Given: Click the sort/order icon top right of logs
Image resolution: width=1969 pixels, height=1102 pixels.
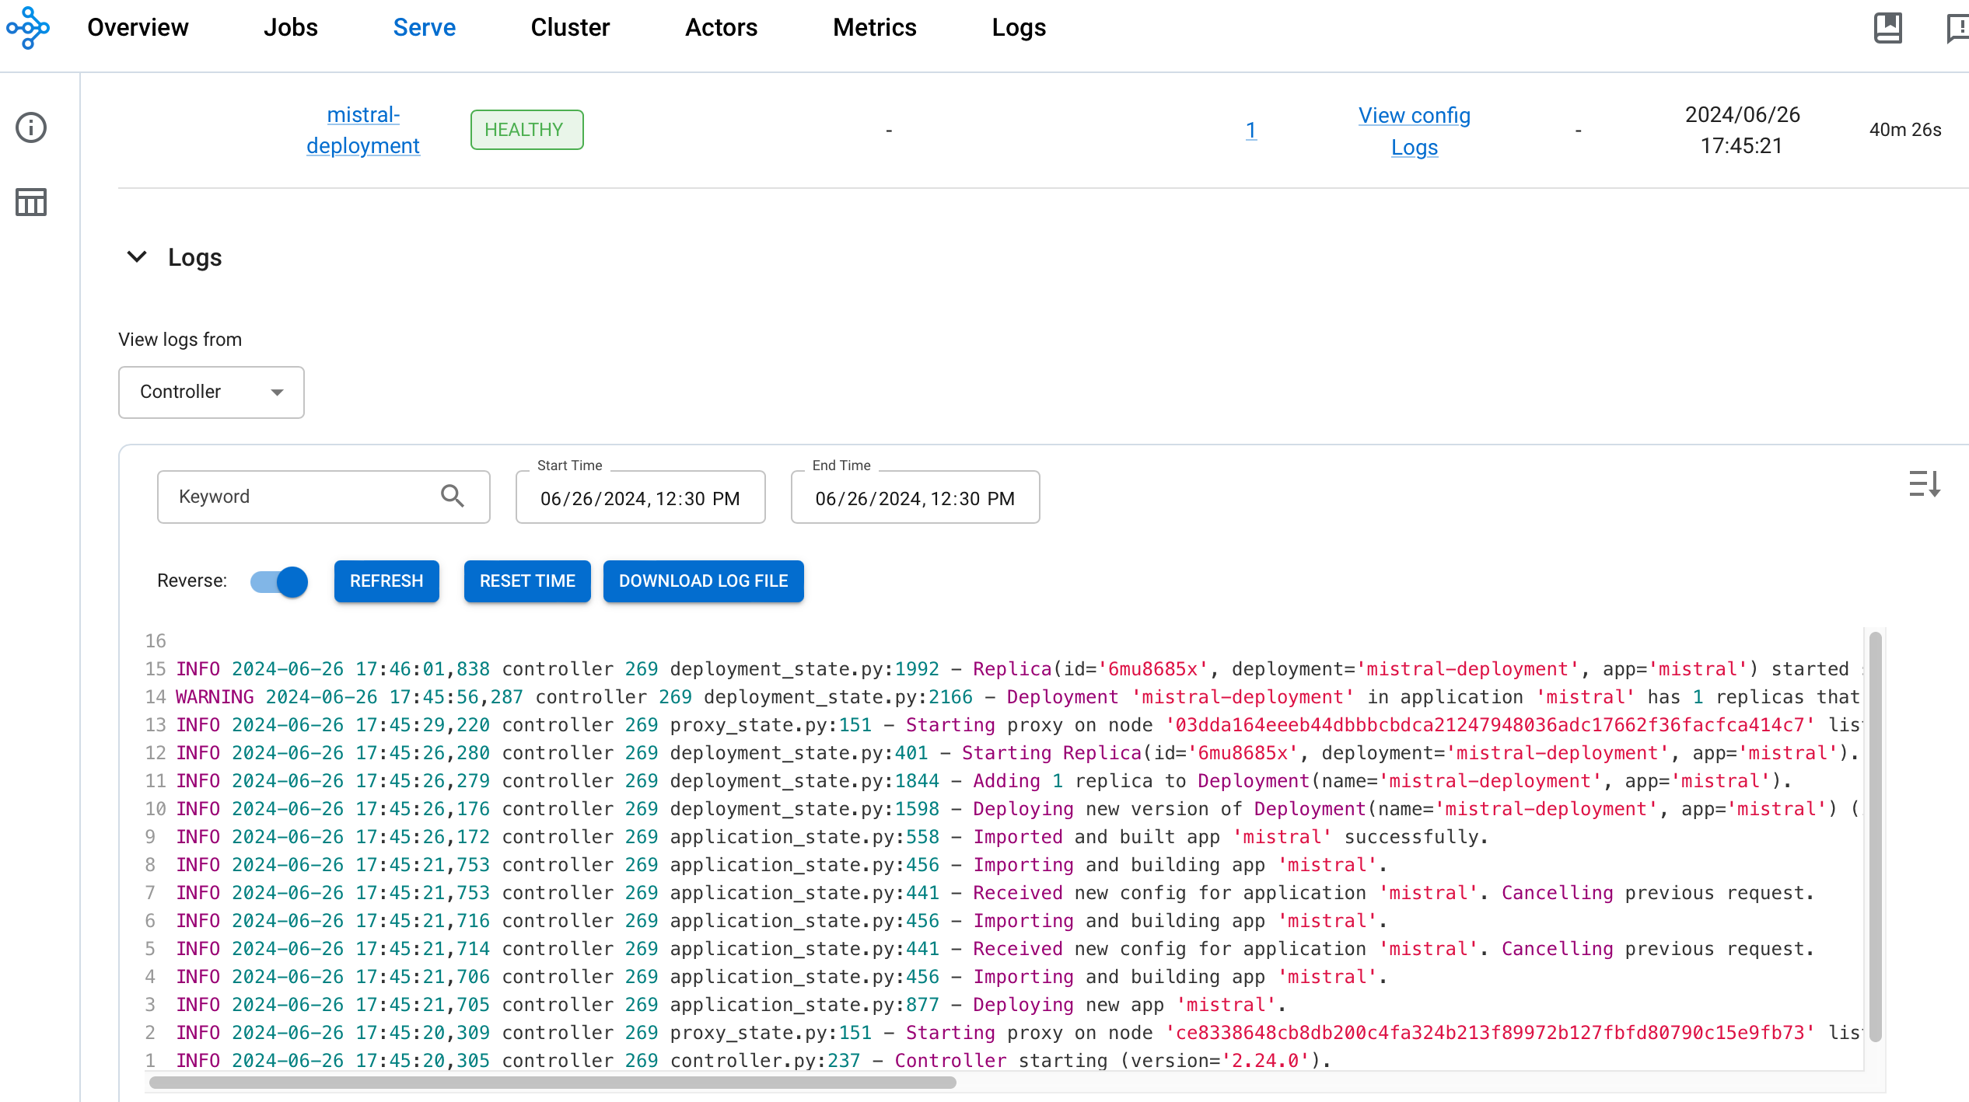Looking at the screenshot, I should point(1922,483).
